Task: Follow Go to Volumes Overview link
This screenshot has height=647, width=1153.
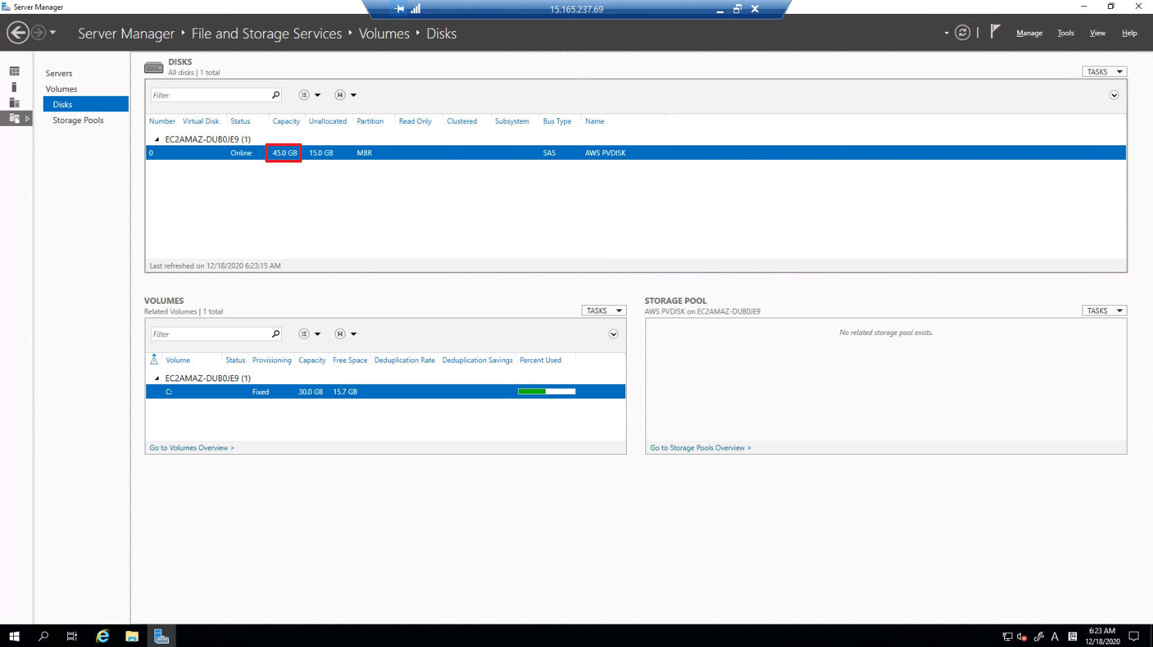Action: tap(192, 448)
